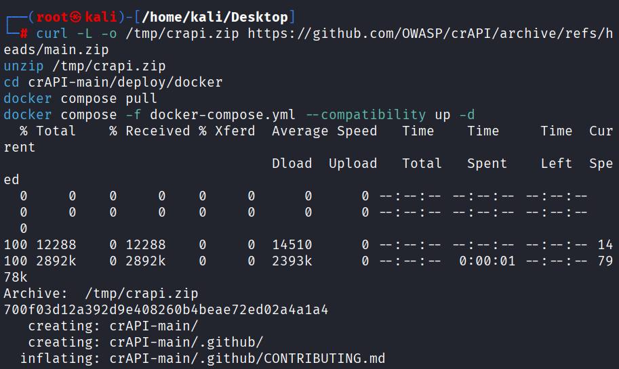Screen dimensions: 619x369
Task: Click the "cd" command word
Action: [x=12, y=82]
